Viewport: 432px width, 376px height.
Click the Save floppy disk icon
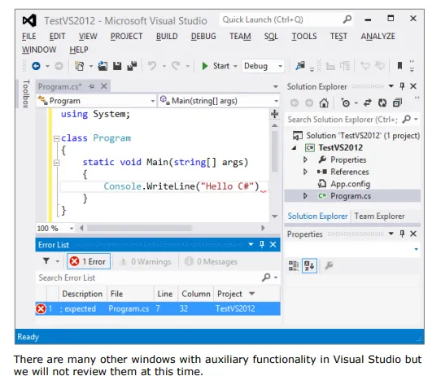tap(117, 66)
